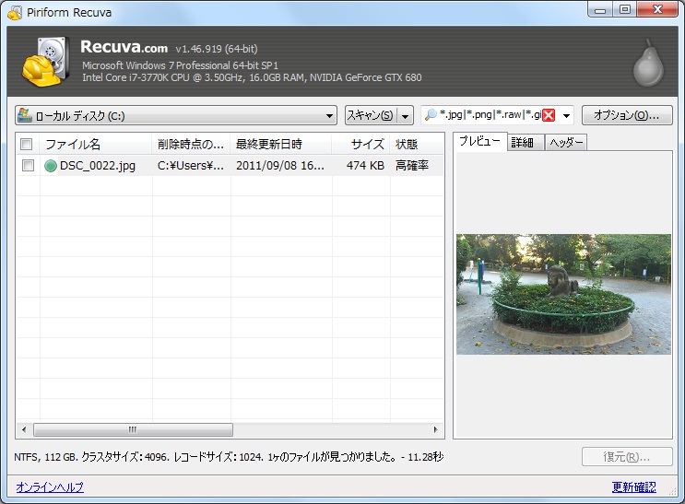Click the 474 KB size cell
Viewport: 685px width, 504px height.
pyautogui.click(x=365, y=166)
